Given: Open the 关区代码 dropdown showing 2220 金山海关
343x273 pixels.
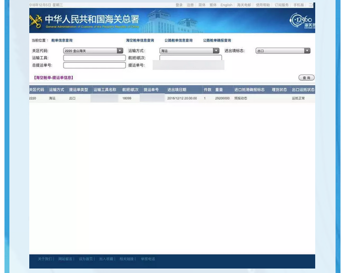Looking at the screenshot, I should click(93, 51).
